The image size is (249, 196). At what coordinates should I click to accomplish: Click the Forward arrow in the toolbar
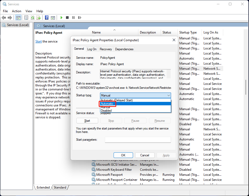point(10,18)
